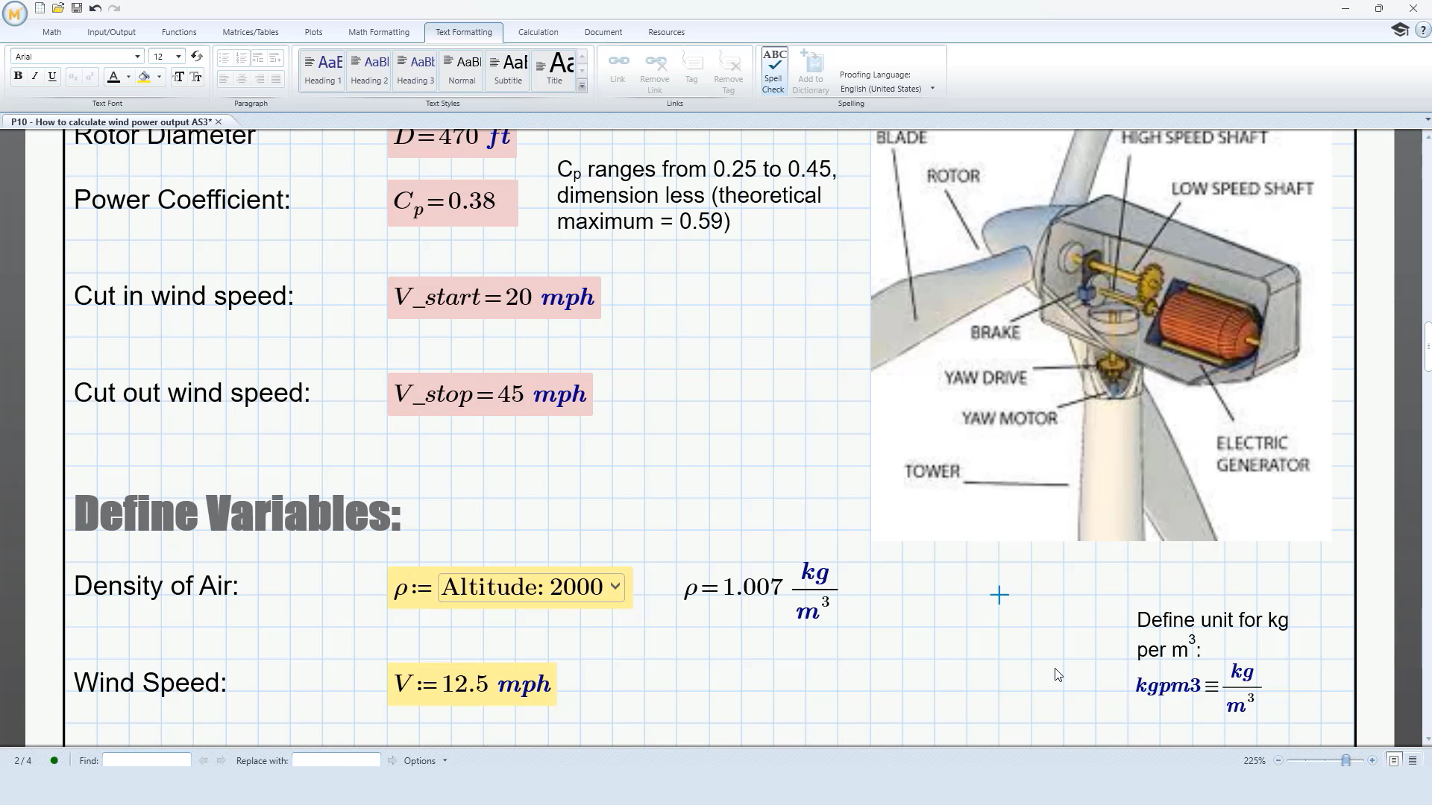
Task: Toggle Bold text formatting
Action: click(x=18, y=76)
